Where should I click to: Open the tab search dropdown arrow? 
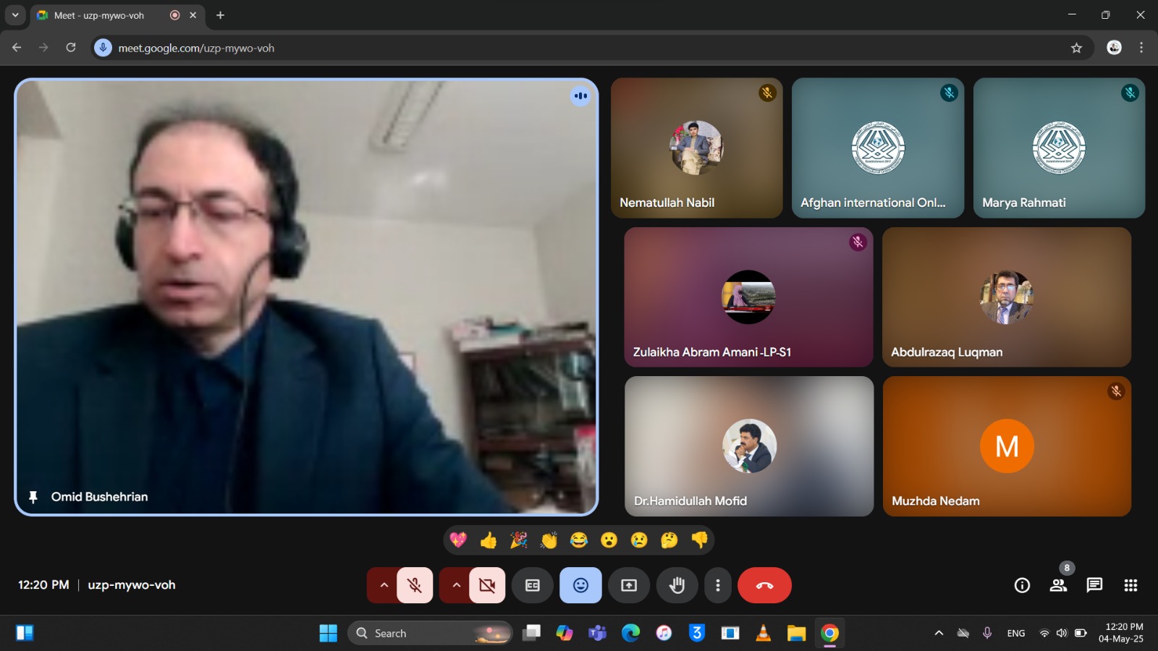(x=14, y=15)
